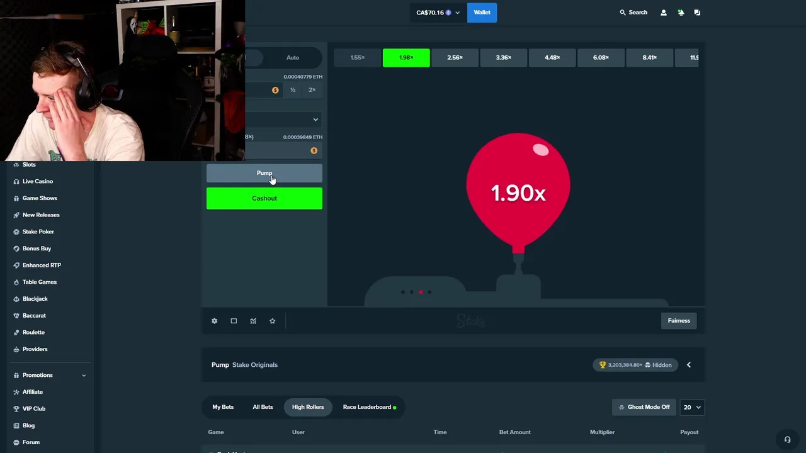The width and height of the screenshot is (806, 453).
Task: Expand the Promotions submenu chevron
Action: (84, 376)
